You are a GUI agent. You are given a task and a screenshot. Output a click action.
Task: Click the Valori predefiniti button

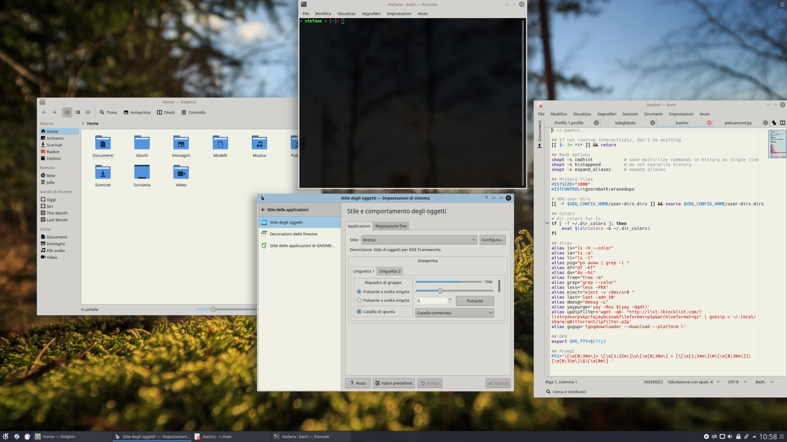[394, 383]
